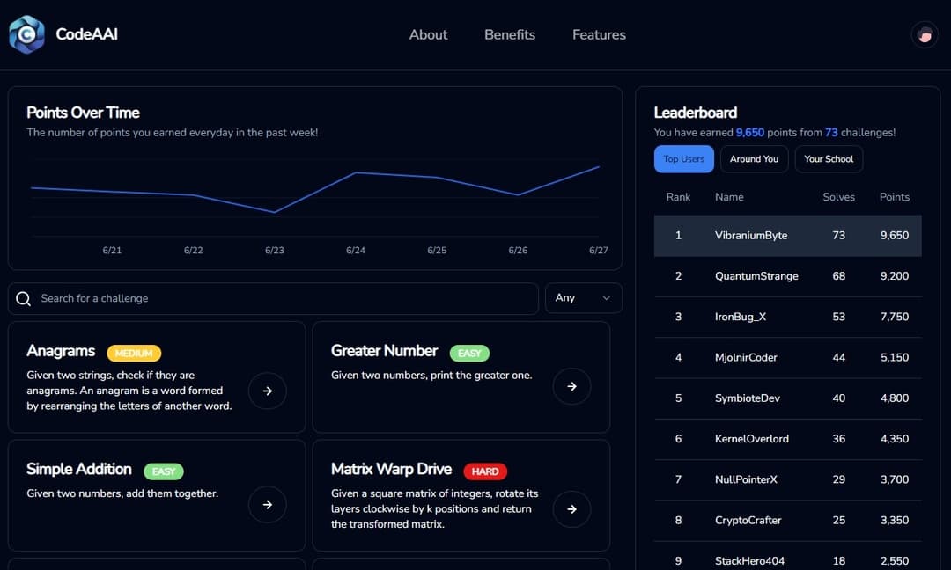The width and height of the screenshot is (951, 570).
Task: Click the 6/24 date label on chart
Action: tap(356, 250)
